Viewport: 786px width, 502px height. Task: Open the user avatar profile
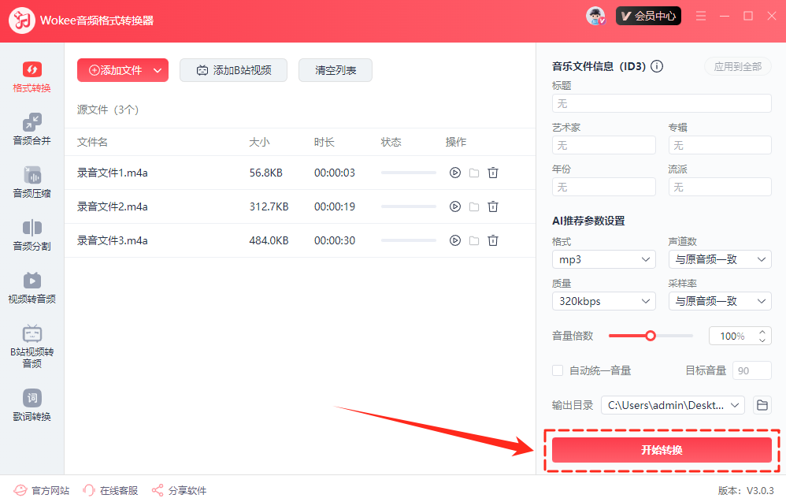[x=596, y=16]
